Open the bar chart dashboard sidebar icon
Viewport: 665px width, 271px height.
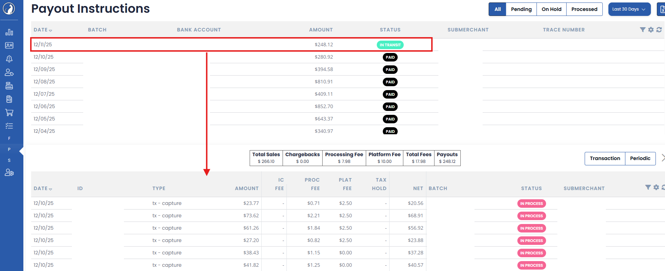tap(9, 33)
